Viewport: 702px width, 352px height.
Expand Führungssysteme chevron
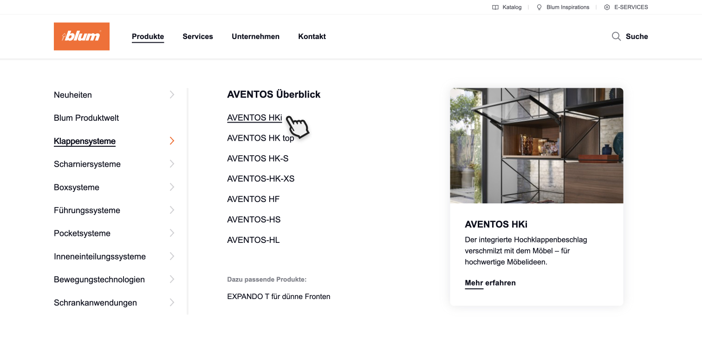pyautogui.click(x=172, y=210)
